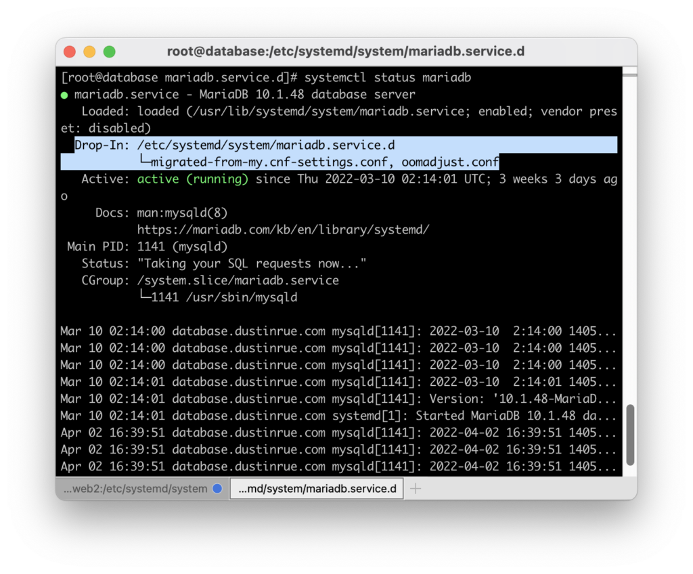Click the log line ending '2:14:01 1405...'
Image resolution: width=693 pixels, height=574 pixels.
click(x=338, y=382)
